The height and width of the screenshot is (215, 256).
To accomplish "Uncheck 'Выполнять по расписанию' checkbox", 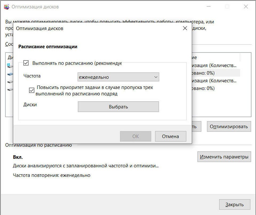I will (x=26, y=63).
